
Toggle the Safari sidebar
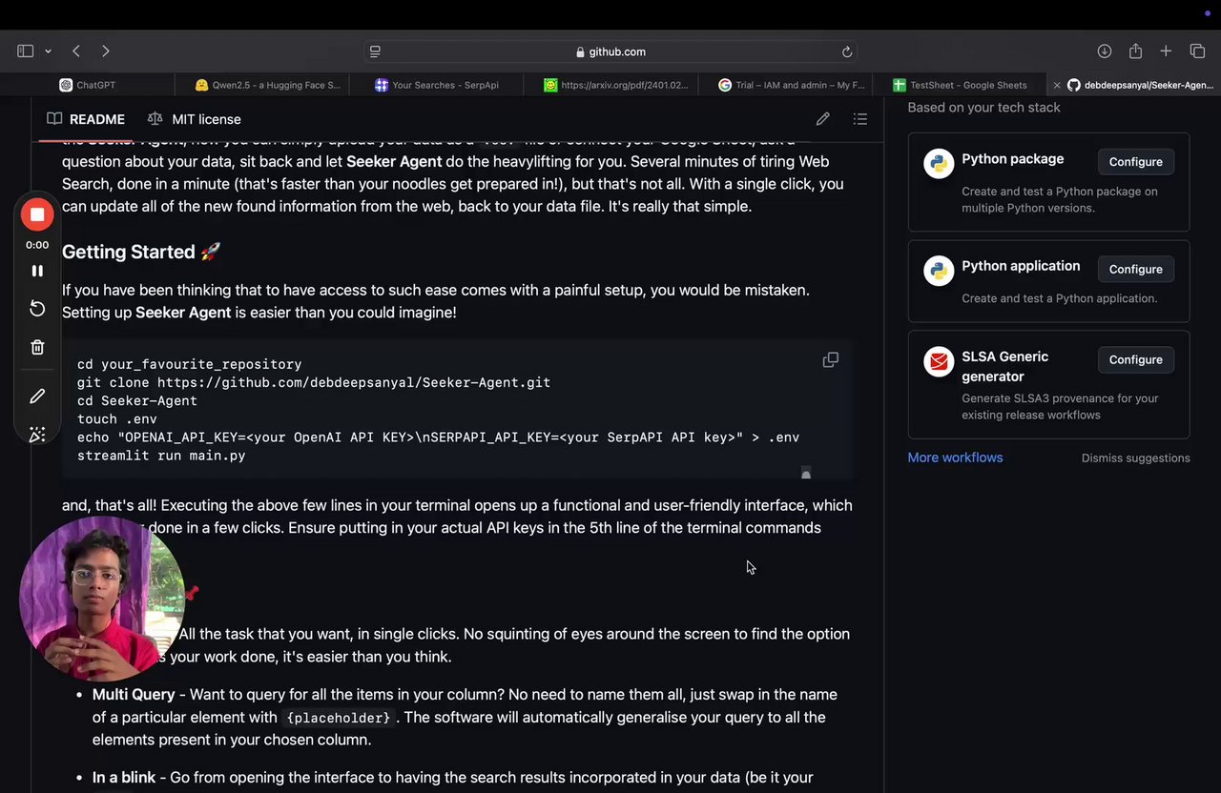26,51
